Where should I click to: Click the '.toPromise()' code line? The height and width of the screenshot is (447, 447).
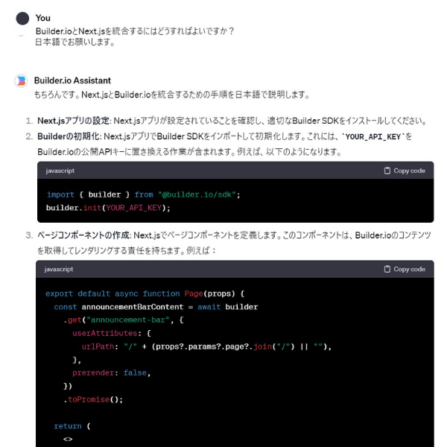pos(93,399)
